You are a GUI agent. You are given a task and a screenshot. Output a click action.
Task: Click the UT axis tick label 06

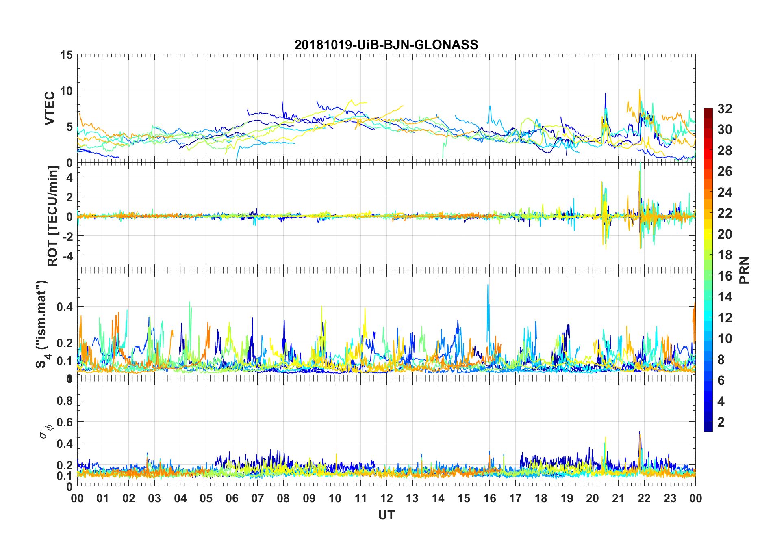pyautogui.click(x=232, y=498)
